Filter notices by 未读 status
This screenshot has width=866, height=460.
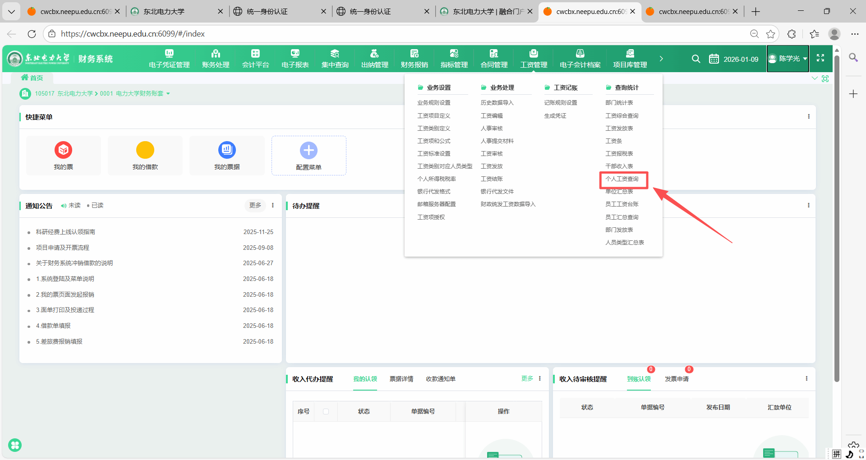click(x=71, y=206)
